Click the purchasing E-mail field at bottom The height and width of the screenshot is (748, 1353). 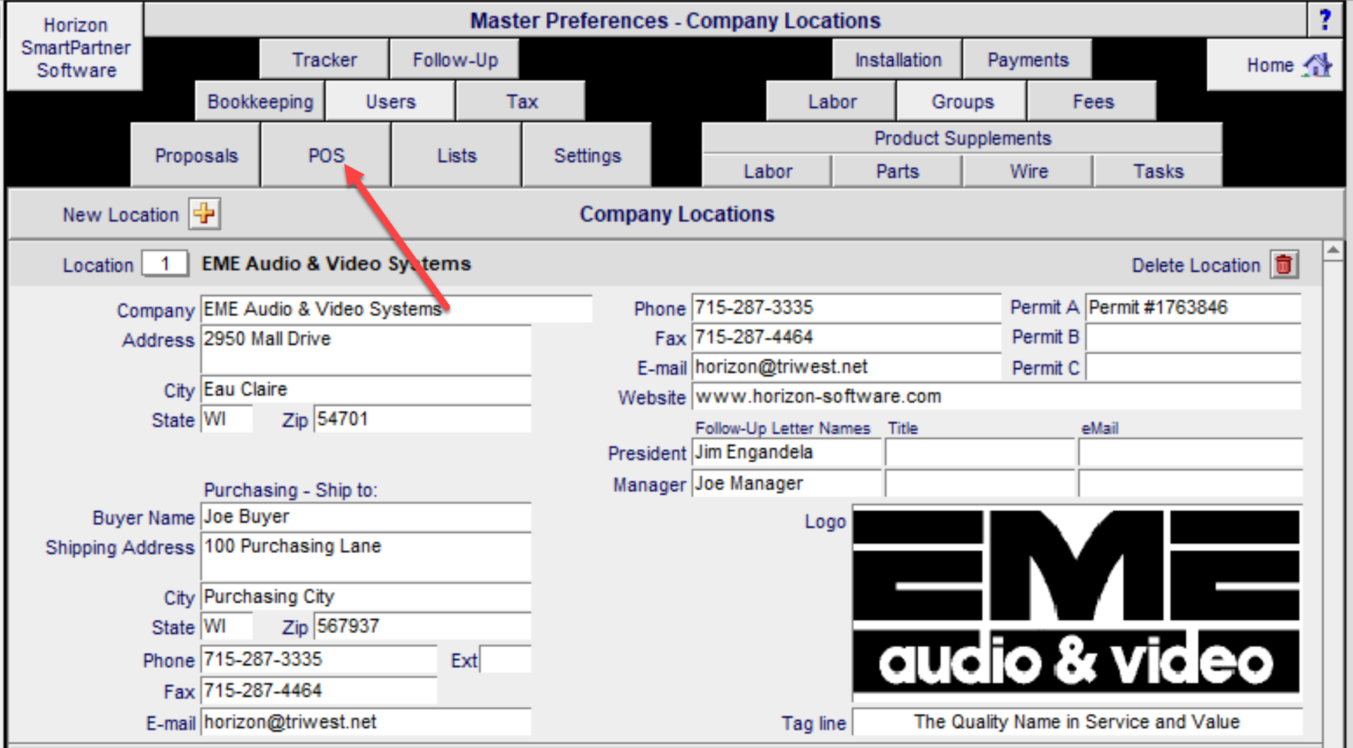click(x=366, y=722)
